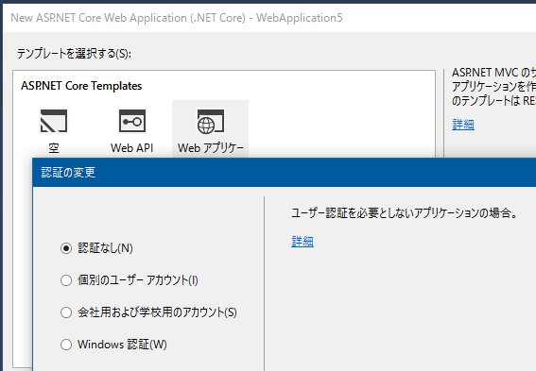Click the テンプレートを選択する(S): label
Image resolution: width=536 pixels, height=371 pixels.
click(74, 54)
